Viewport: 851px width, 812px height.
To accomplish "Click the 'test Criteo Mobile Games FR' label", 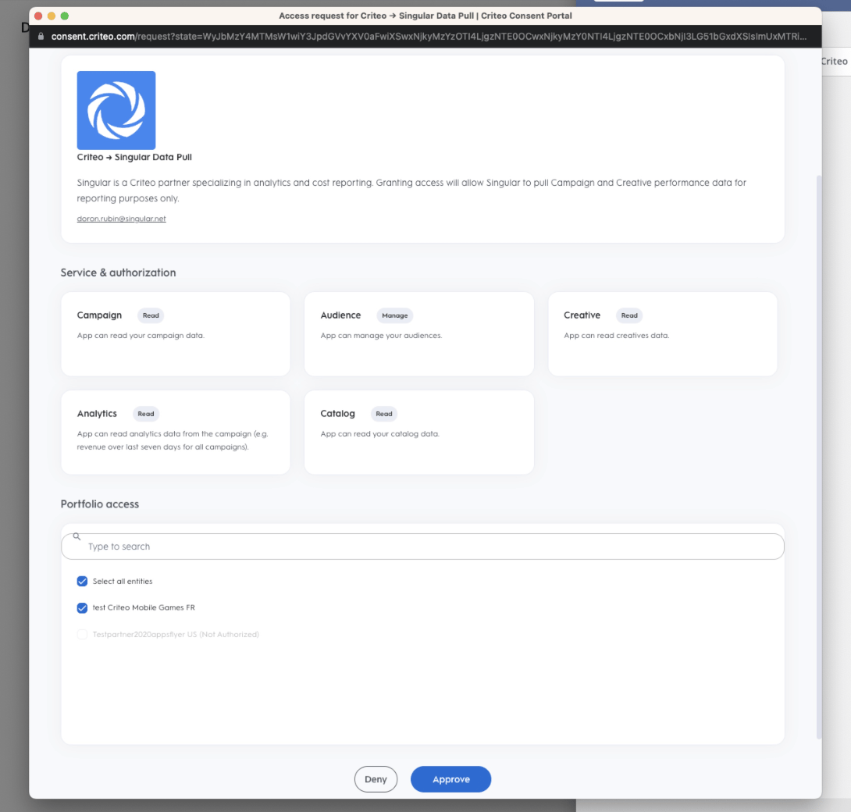I will point(144,607).
